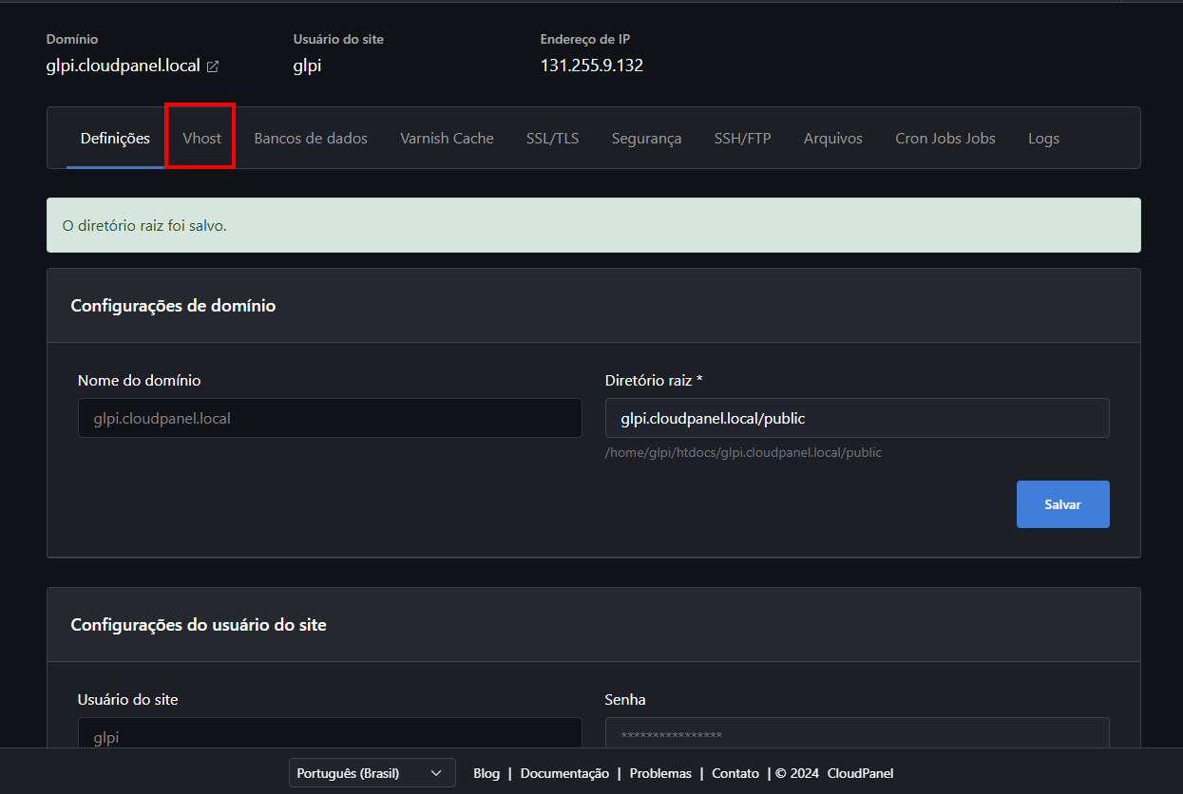Select the Arquivos tab
The width and height of the screenshot is (1183, 794).
point(832,139)
